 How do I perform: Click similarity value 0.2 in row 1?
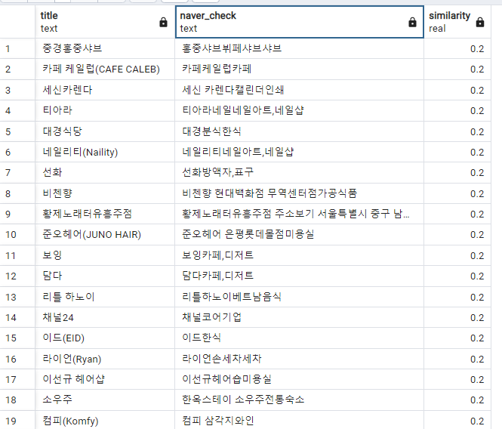477,49
